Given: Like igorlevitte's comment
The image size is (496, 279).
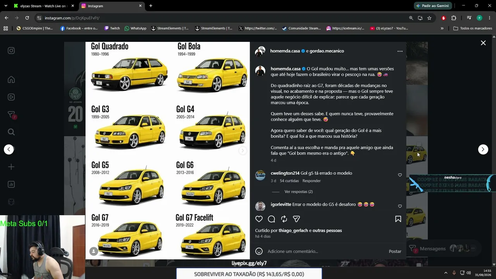Looking at the screenshot, I should [400, 206].
